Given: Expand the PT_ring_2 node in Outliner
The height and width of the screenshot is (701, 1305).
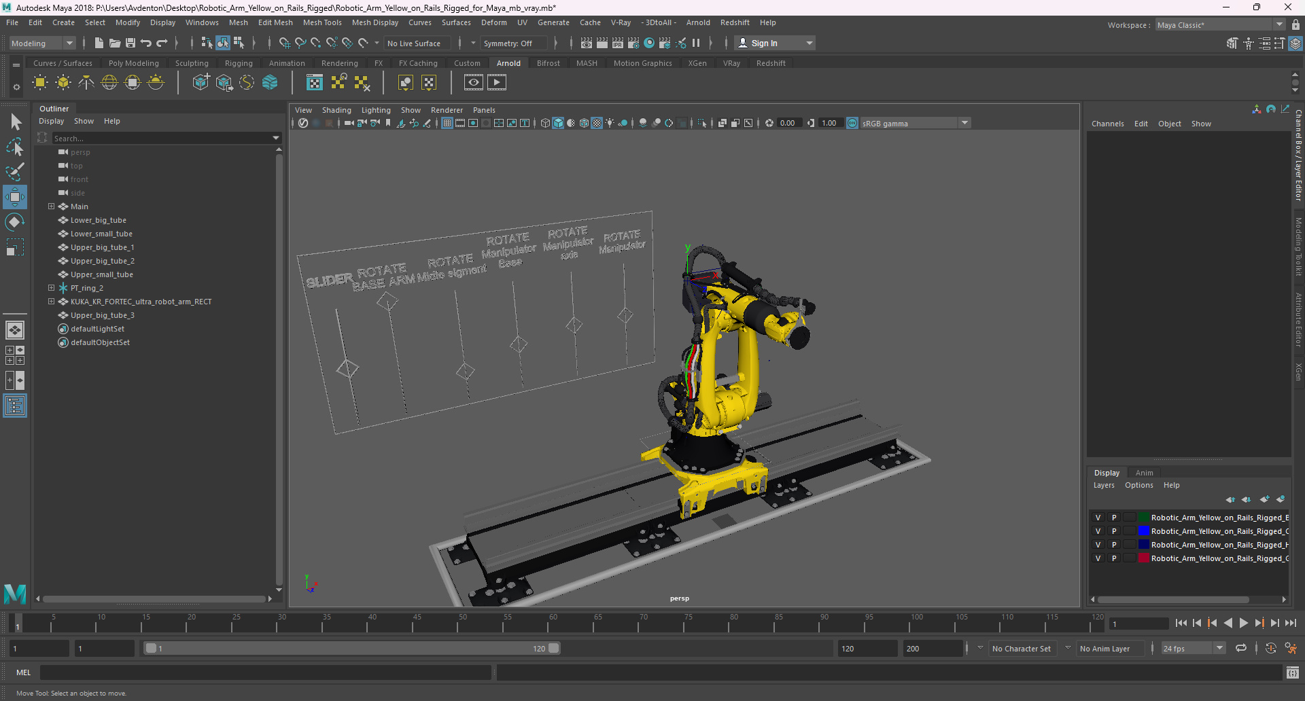Looking at the screenshot, I should 51,288.
